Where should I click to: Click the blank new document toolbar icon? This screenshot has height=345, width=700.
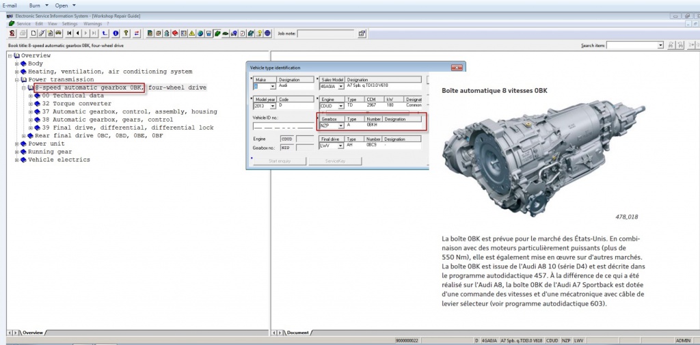(x=33, y=33)
